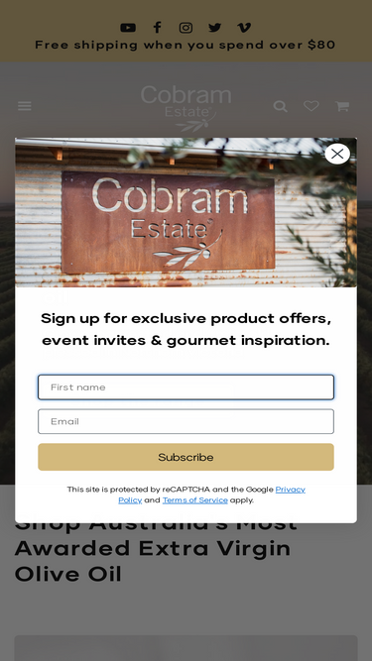The height and width of the screenshot is (661, 372).
Task: Open the Google Privacy Policy link
Action: coord(211,495)
